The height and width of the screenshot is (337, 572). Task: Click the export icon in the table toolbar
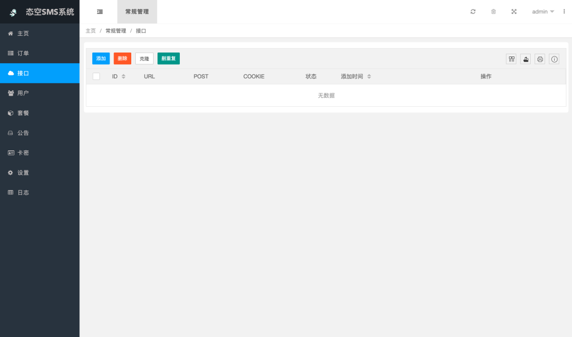(x=526, y=59)
